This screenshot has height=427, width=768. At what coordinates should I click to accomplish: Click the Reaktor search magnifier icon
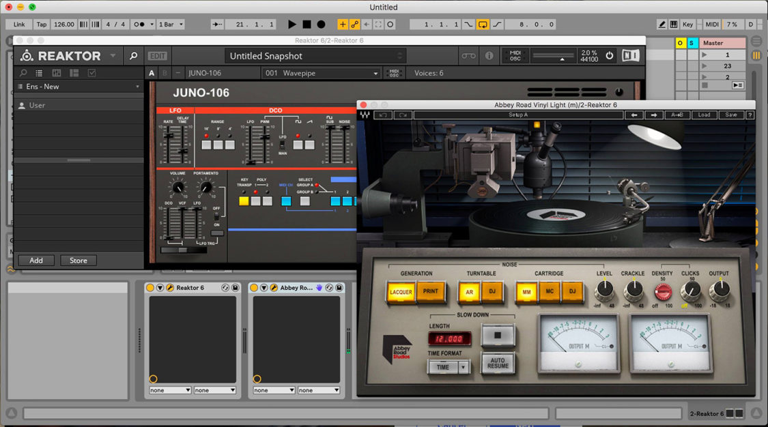134,55
